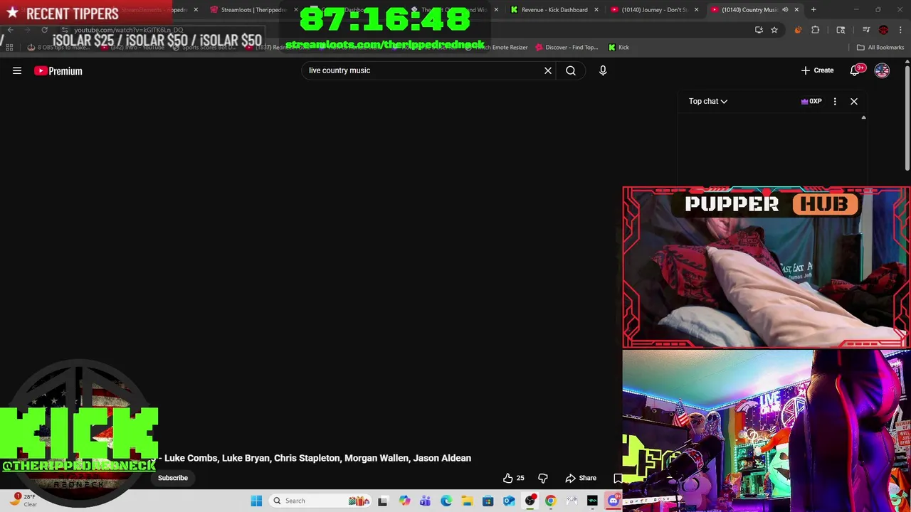Open live chat more options menu

point(835,101)
